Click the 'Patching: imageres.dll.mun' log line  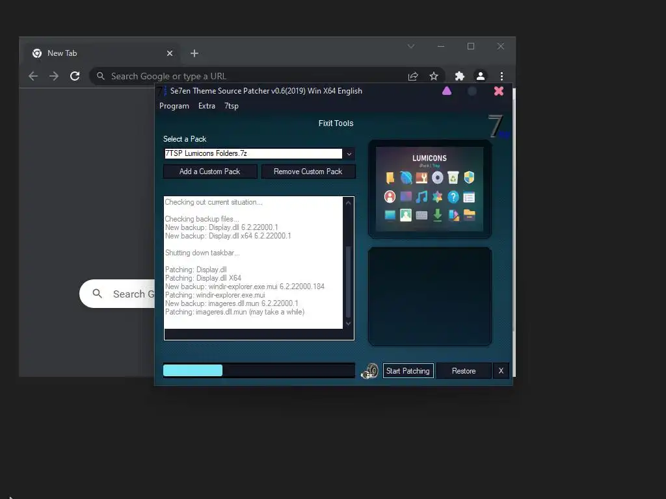click(x=234, y=312)
